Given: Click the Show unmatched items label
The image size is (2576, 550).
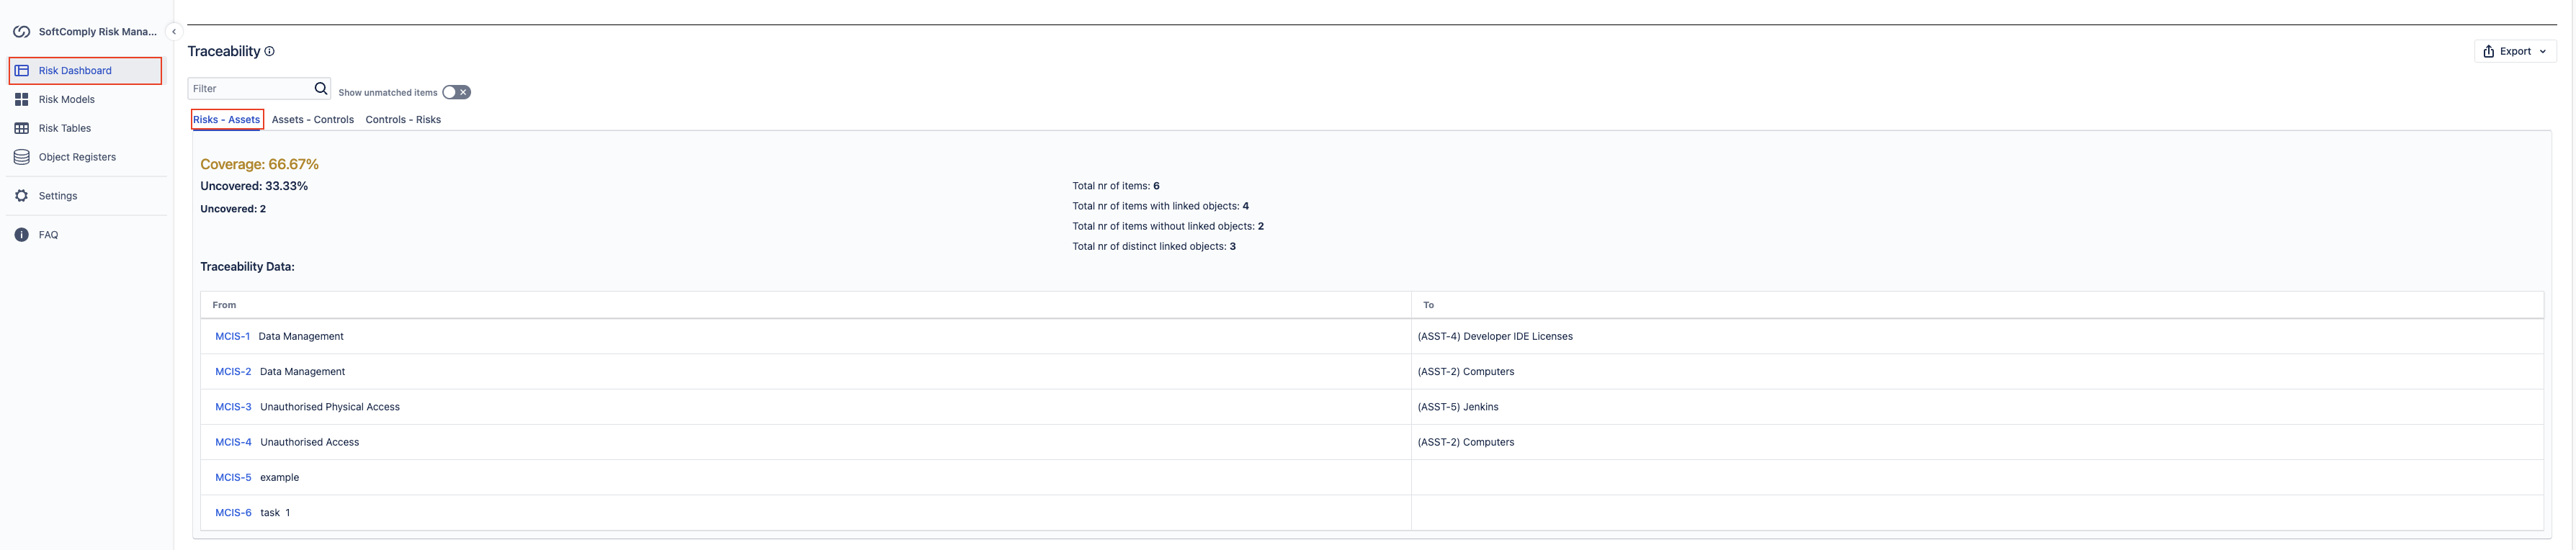Looking at the screenshot, I should [x=388, y=93].
